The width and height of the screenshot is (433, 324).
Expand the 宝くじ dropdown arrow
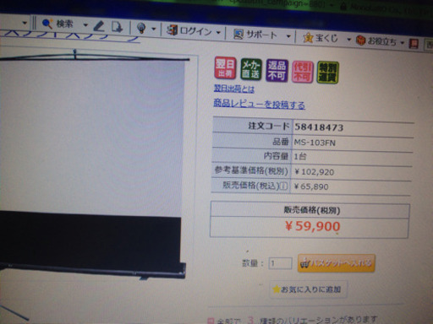pos(348,40)
